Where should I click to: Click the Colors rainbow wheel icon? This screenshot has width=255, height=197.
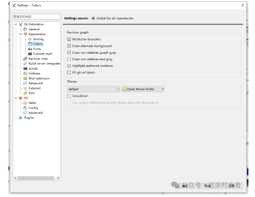pyautogui.click(x=30, y=44)
